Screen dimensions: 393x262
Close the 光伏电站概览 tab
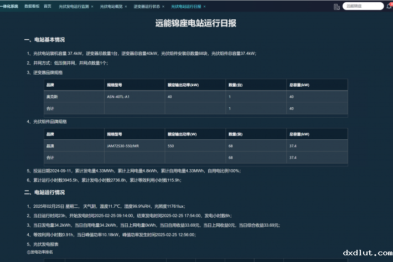pyautogui.click(x=126, y=7)
